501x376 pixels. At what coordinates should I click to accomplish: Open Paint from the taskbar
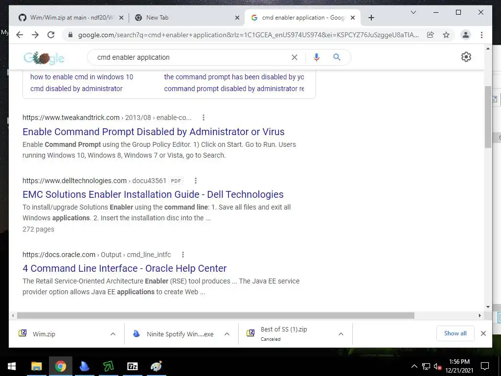click(156, 366)
